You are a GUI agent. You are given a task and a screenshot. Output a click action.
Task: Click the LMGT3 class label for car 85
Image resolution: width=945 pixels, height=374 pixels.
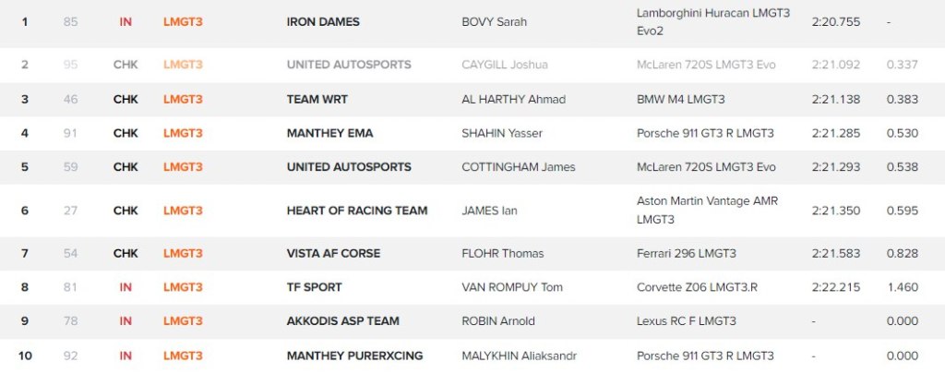click(183, 22)
